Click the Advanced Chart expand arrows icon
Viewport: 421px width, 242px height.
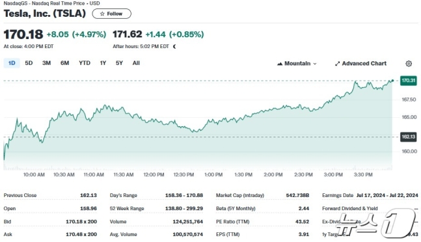[337, 64]
